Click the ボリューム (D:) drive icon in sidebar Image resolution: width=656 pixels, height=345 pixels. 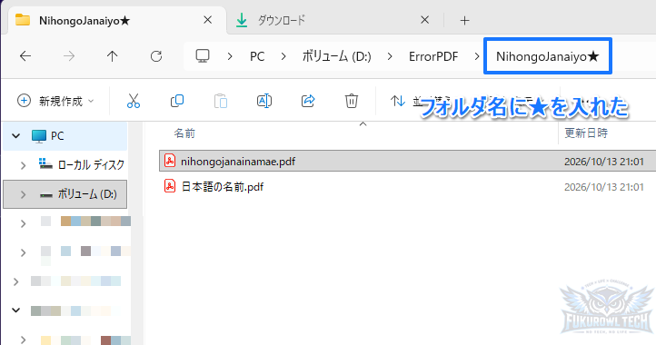click(45, 195)
